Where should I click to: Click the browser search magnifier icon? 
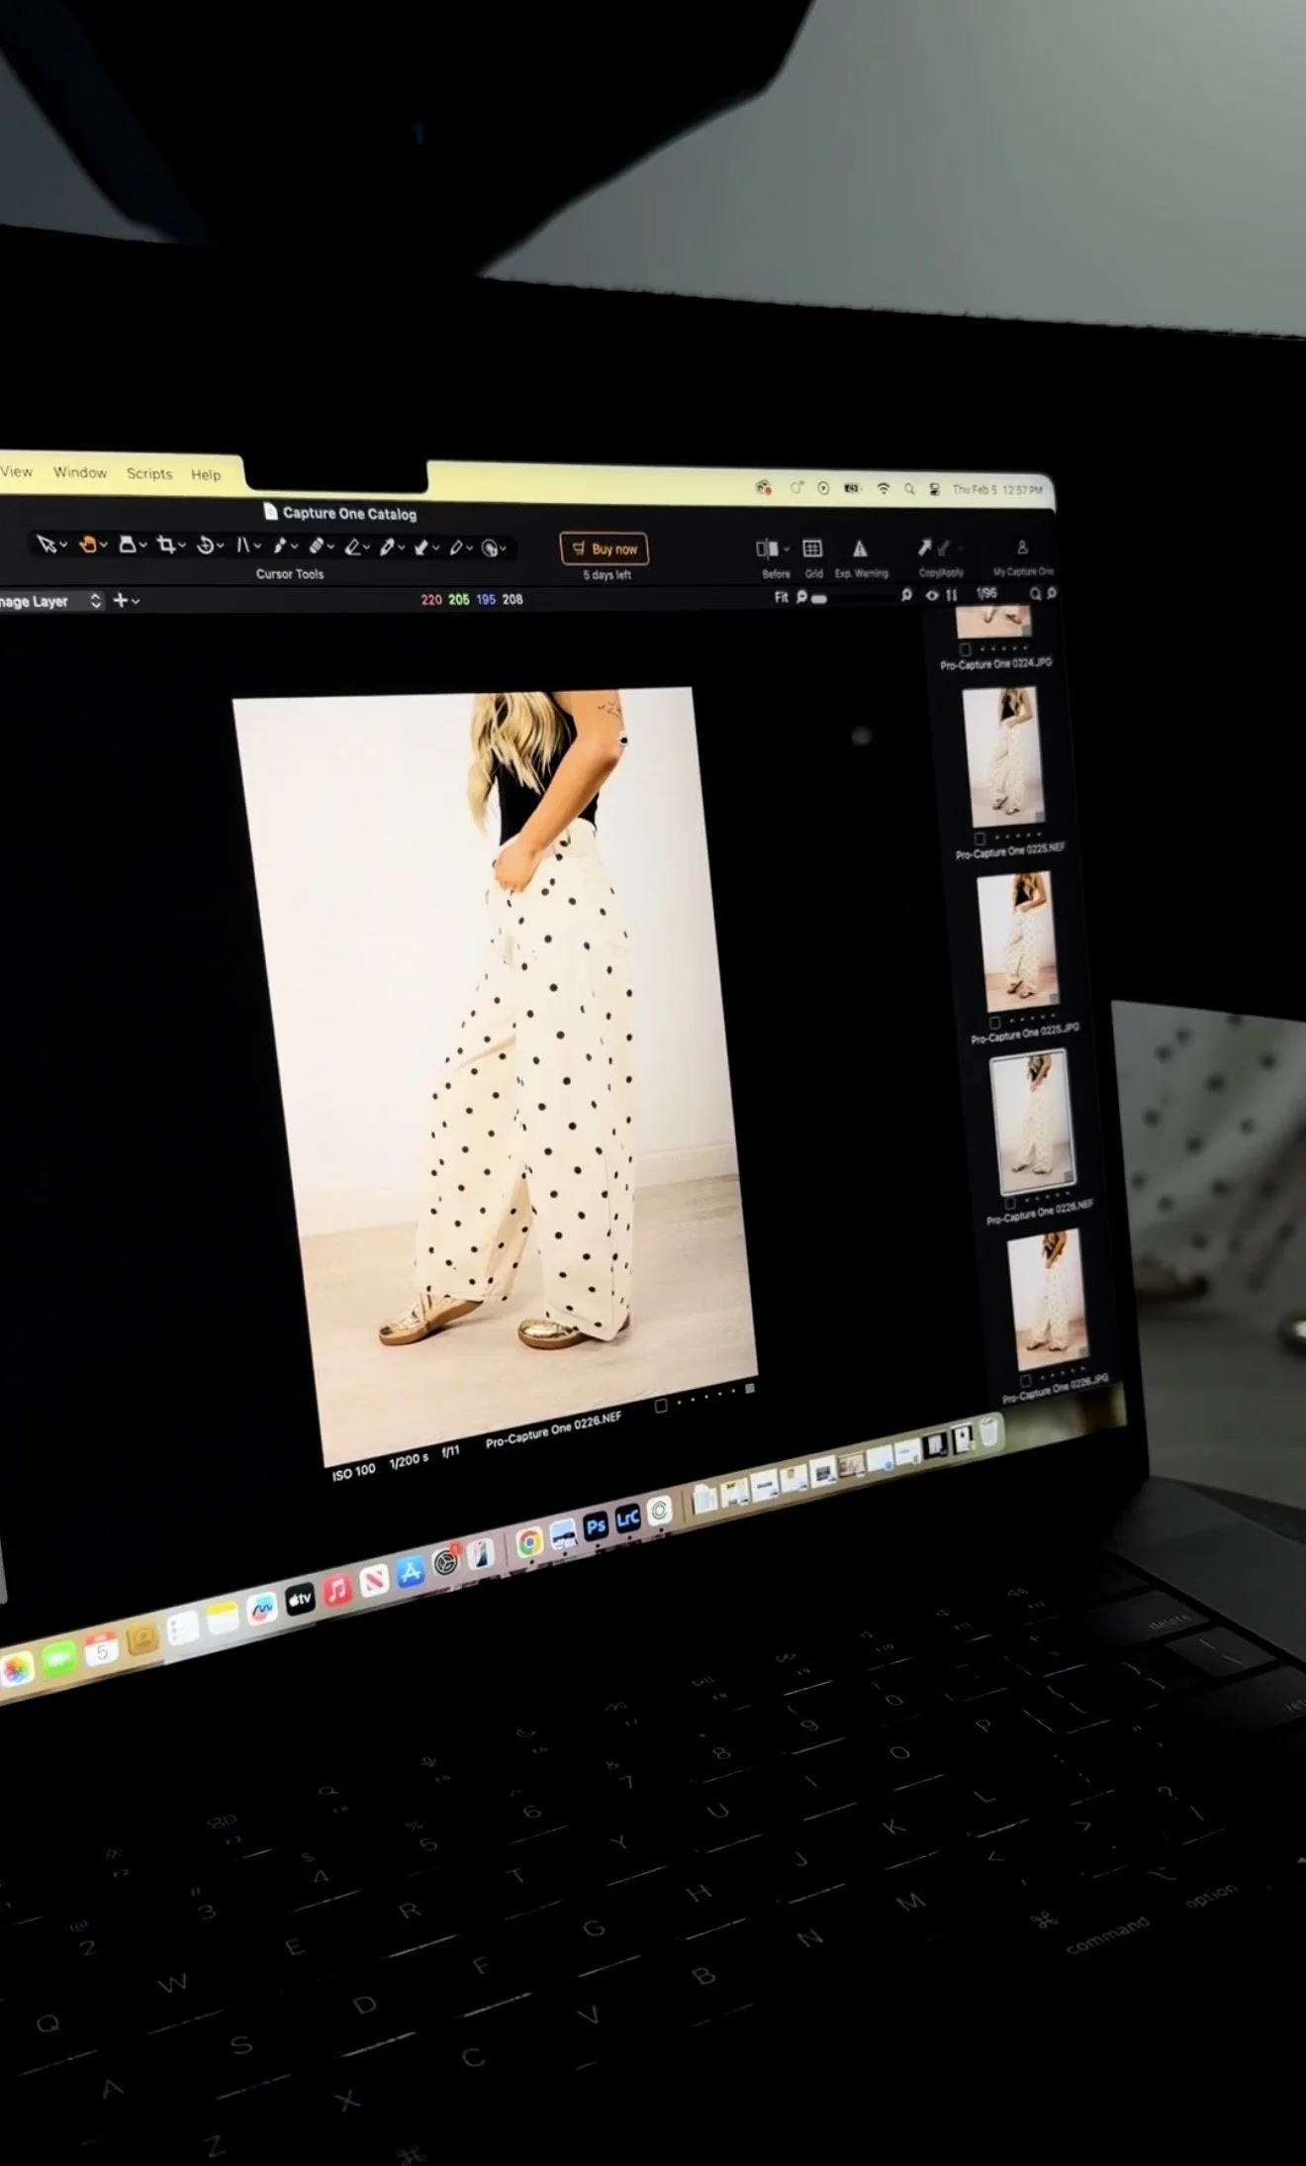pyautogui.click(x=1035, y=594)
